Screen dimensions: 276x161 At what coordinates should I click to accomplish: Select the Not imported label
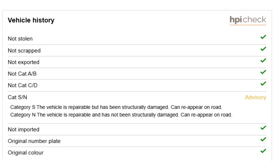coord(24,129)
